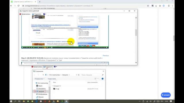Open the Windows Start menu

coord(11,101)
